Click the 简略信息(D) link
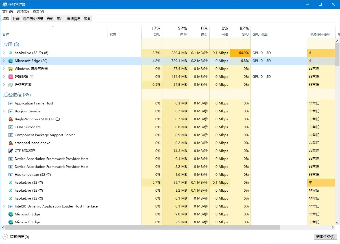The height and width of the screenshot is (244, 340). pyautogui.click(x=19, y=237)
